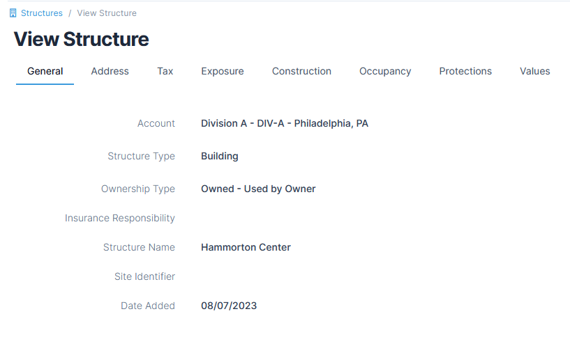The height and width of the screenshot is (346, 570).
Task: Click the Ownership Type label
Action: pyautogui.click(x=138, y=189)
